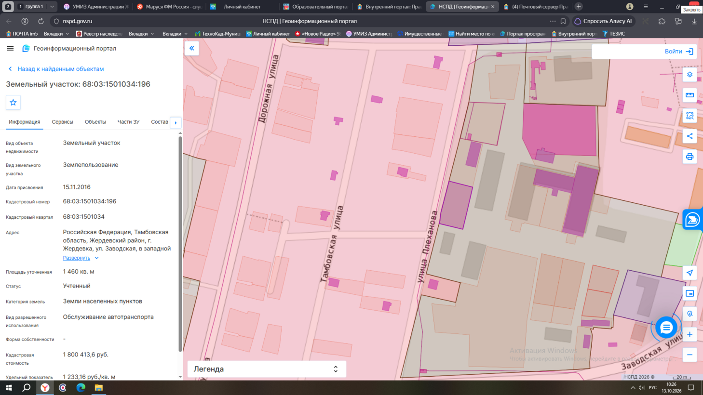Viewport: 703px width, 395px height.
Task: Open the группа 1 tab group dropdown
Action: point(52,7)
